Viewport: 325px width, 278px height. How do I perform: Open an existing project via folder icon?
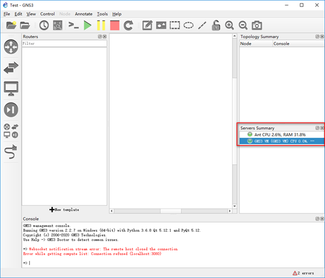click(x=25, y=25)
